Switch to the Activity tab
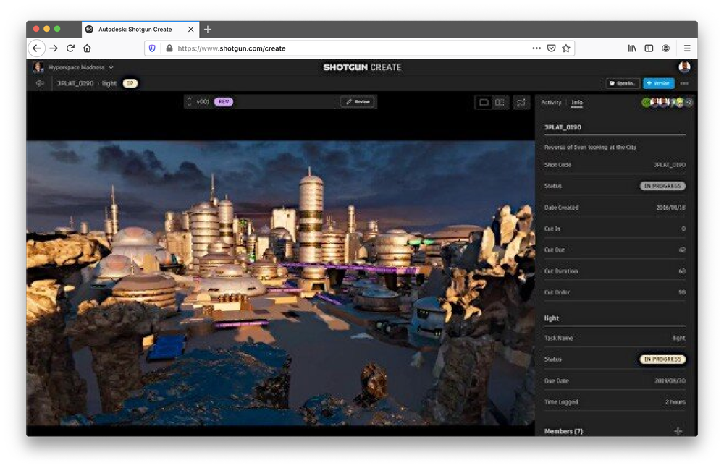 (x=551, y=103)
